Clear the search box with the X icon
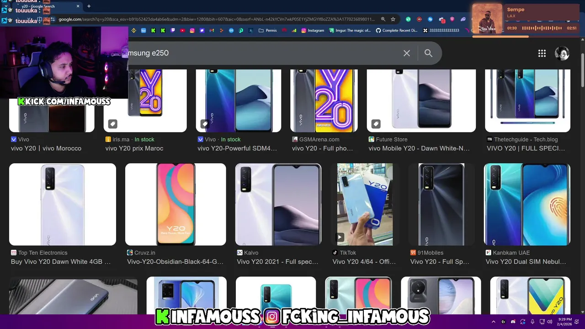This screenshot has width=585, height=329. (x=407, y=53)
